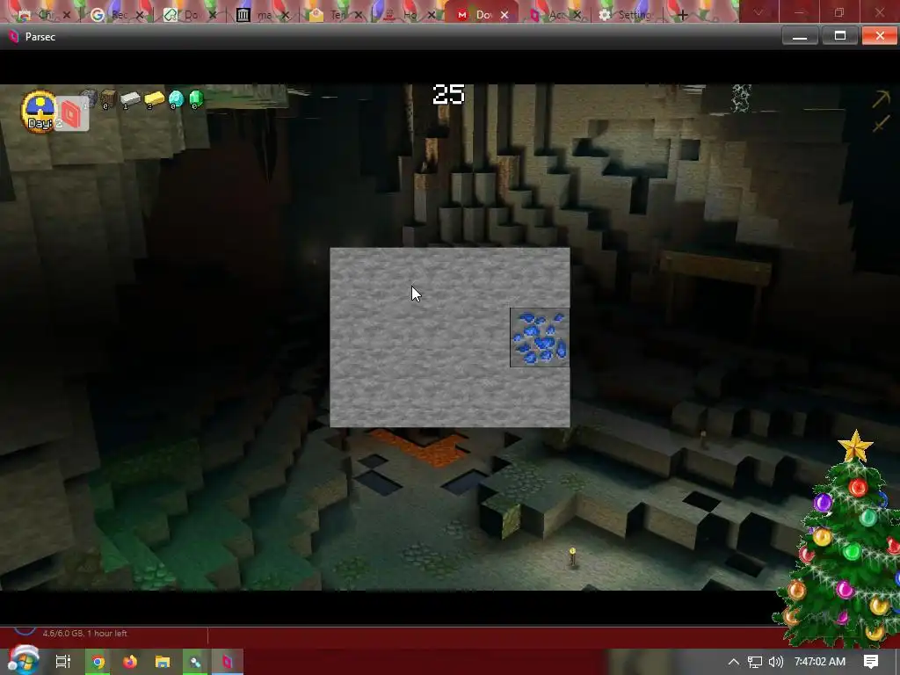The image size is (900, 675).
Task: Click the '4.6/6.0 GB, 1 hour left' download status
Action: pyautogui.click(x=85, y=633)
